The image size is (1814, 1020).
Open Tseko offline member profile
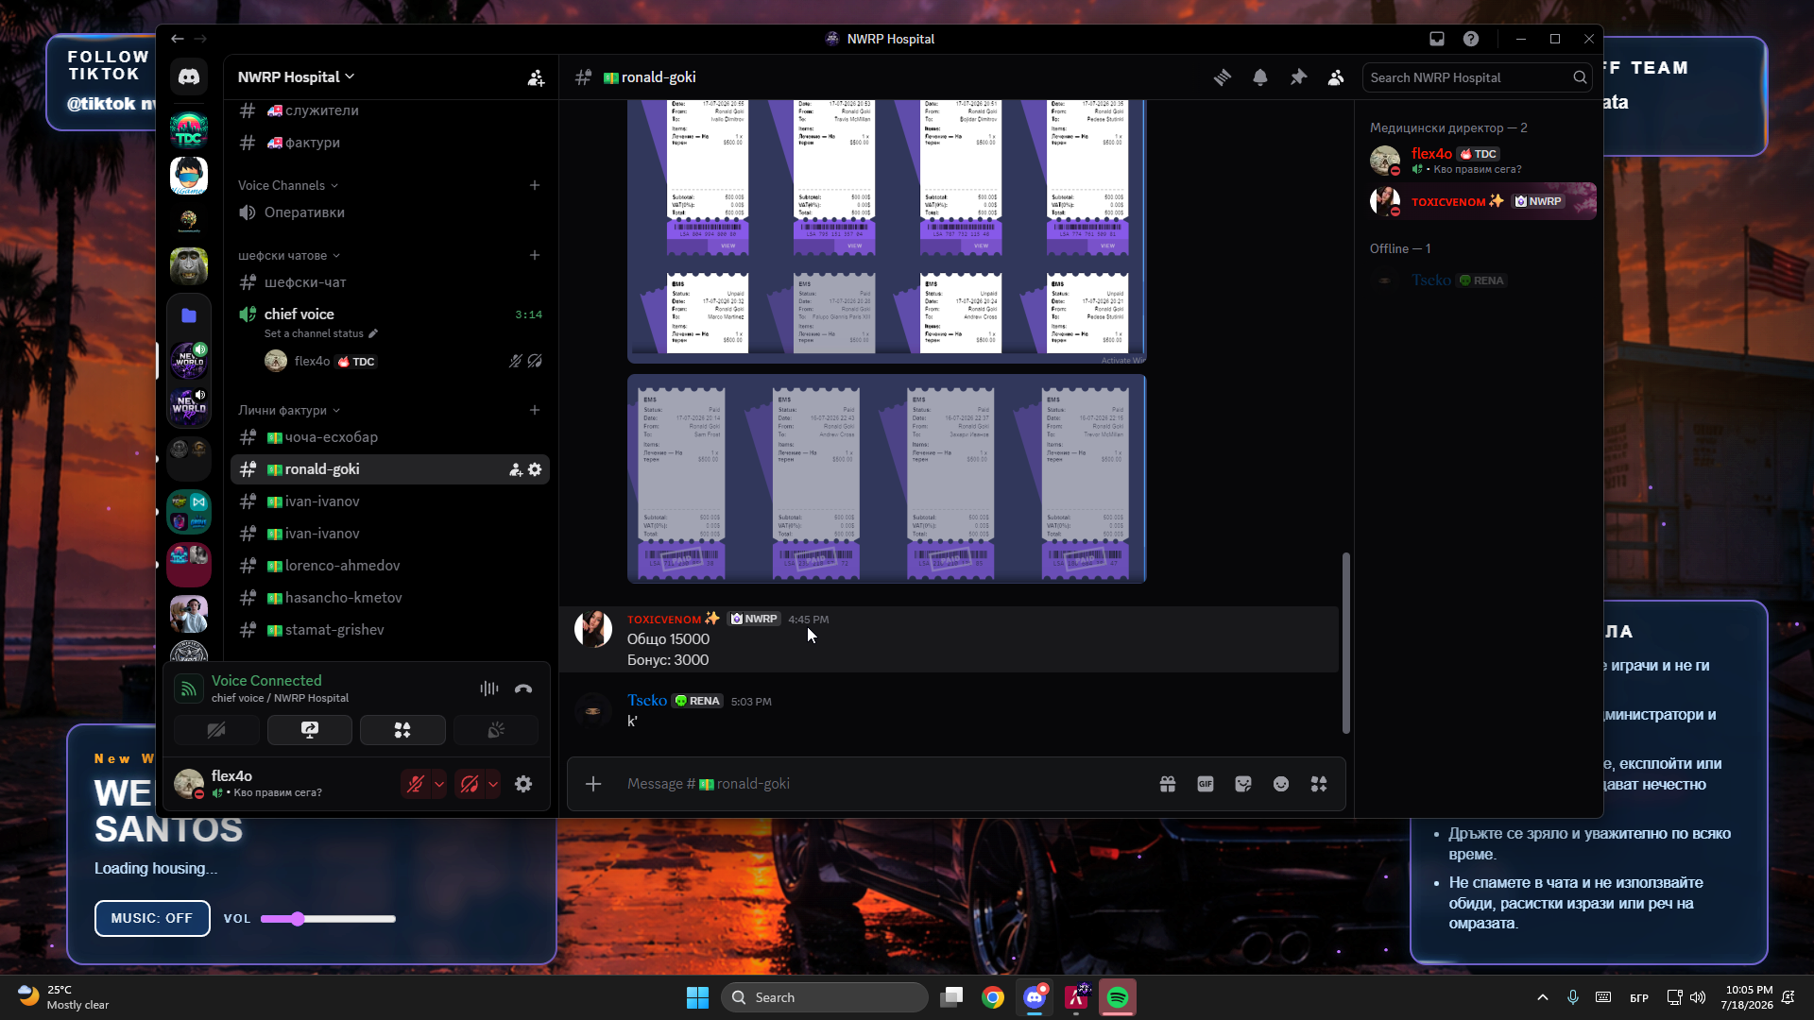[1482, 280]
